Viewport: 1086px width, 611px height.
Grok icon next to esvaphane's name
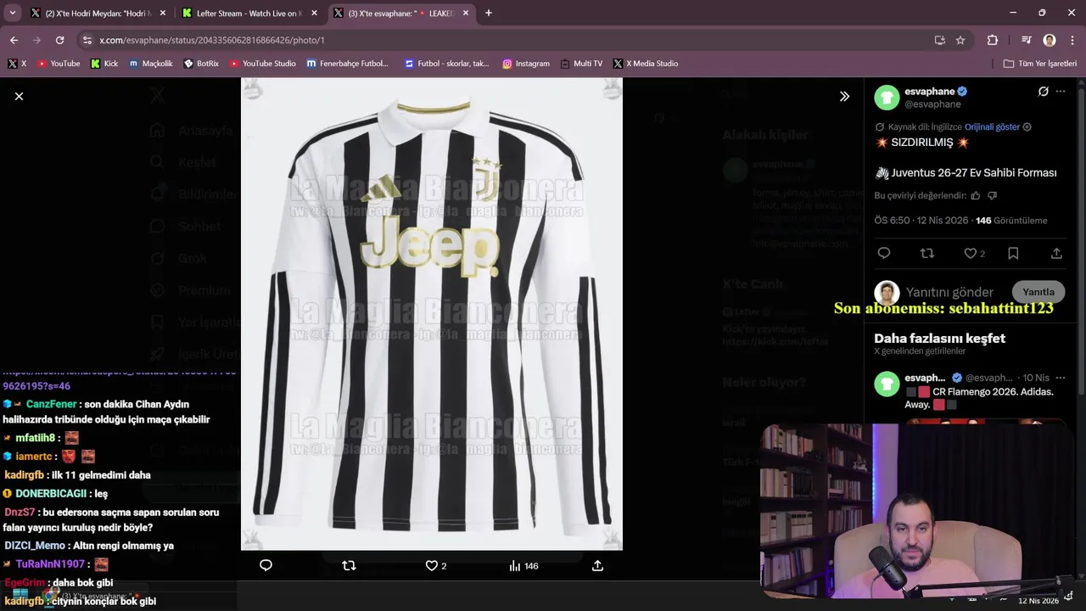point(1044,92)
